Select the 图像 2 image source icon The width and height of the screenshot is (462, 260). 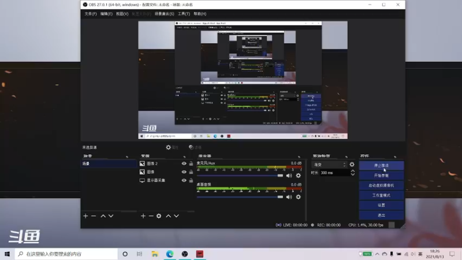(142, 164)
